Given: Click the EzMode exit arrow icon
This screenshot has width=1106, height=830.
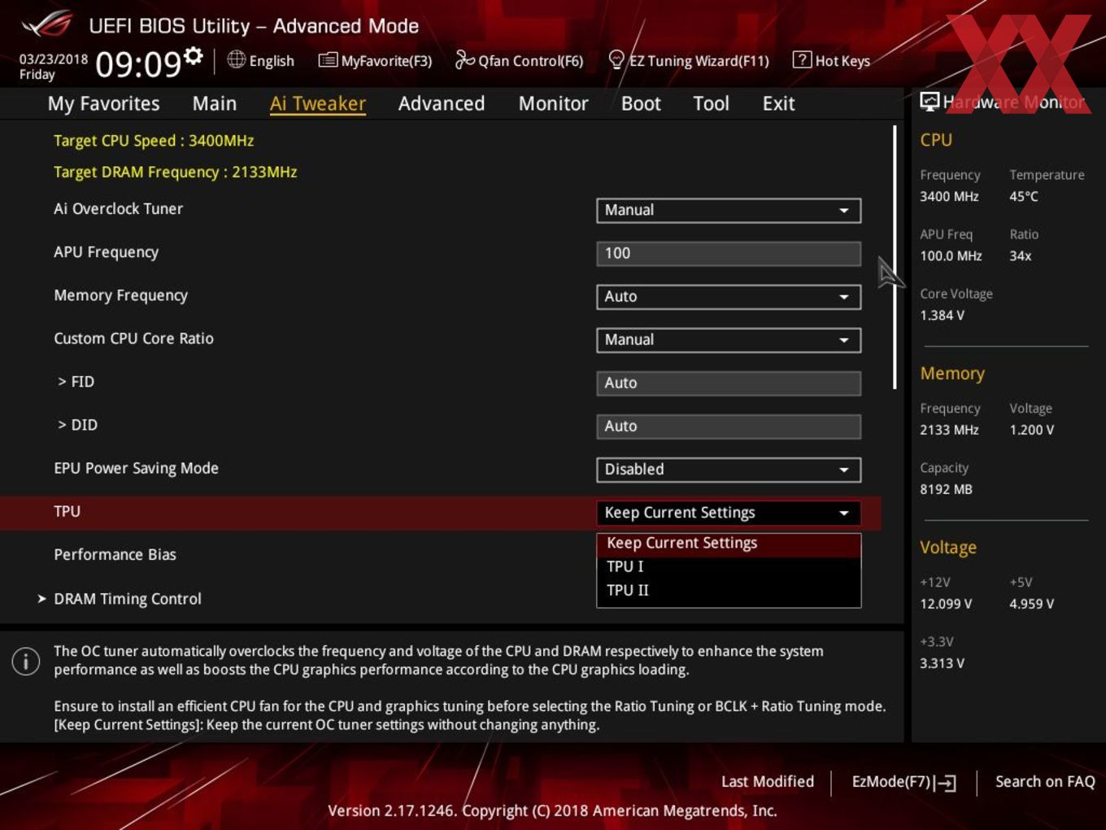Looking at the screenshot, I should coord(945,783).
